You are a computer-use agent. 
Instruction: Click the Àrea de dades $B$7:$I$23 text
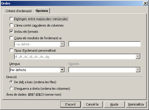34,94
